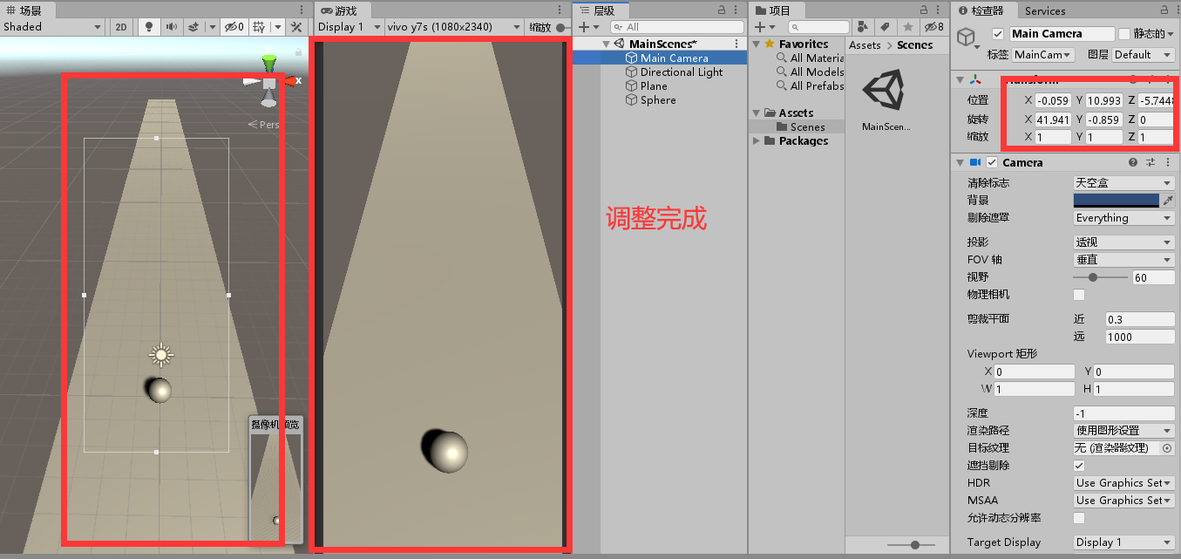Open the Display 1 dropdown in Game view

coord(348,27)
